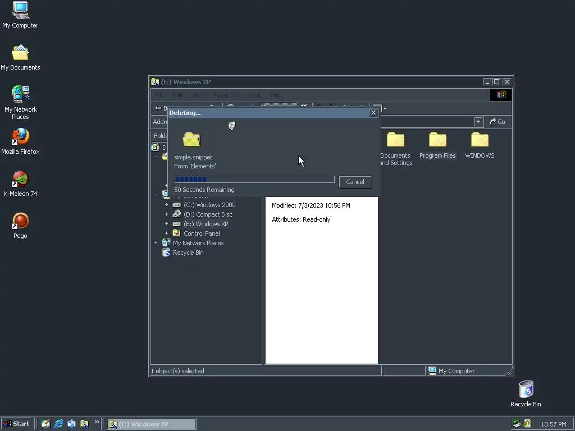The height and width of the screenshot is (431, 575).
Task: Select the Program Files folder
Action: pos(437,145)
